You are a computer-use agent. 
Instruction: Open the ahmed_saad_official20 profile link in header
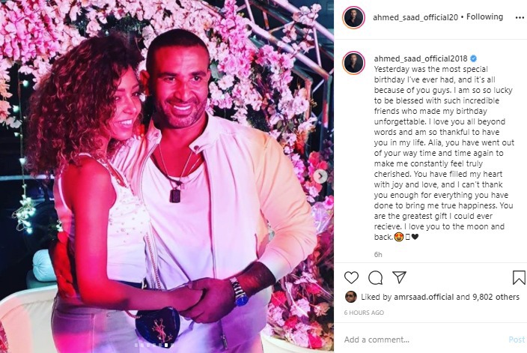coord(415,17)
